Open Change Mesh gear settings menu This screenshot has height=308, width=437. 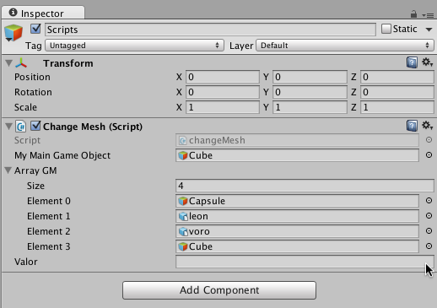tap(427, 126)
